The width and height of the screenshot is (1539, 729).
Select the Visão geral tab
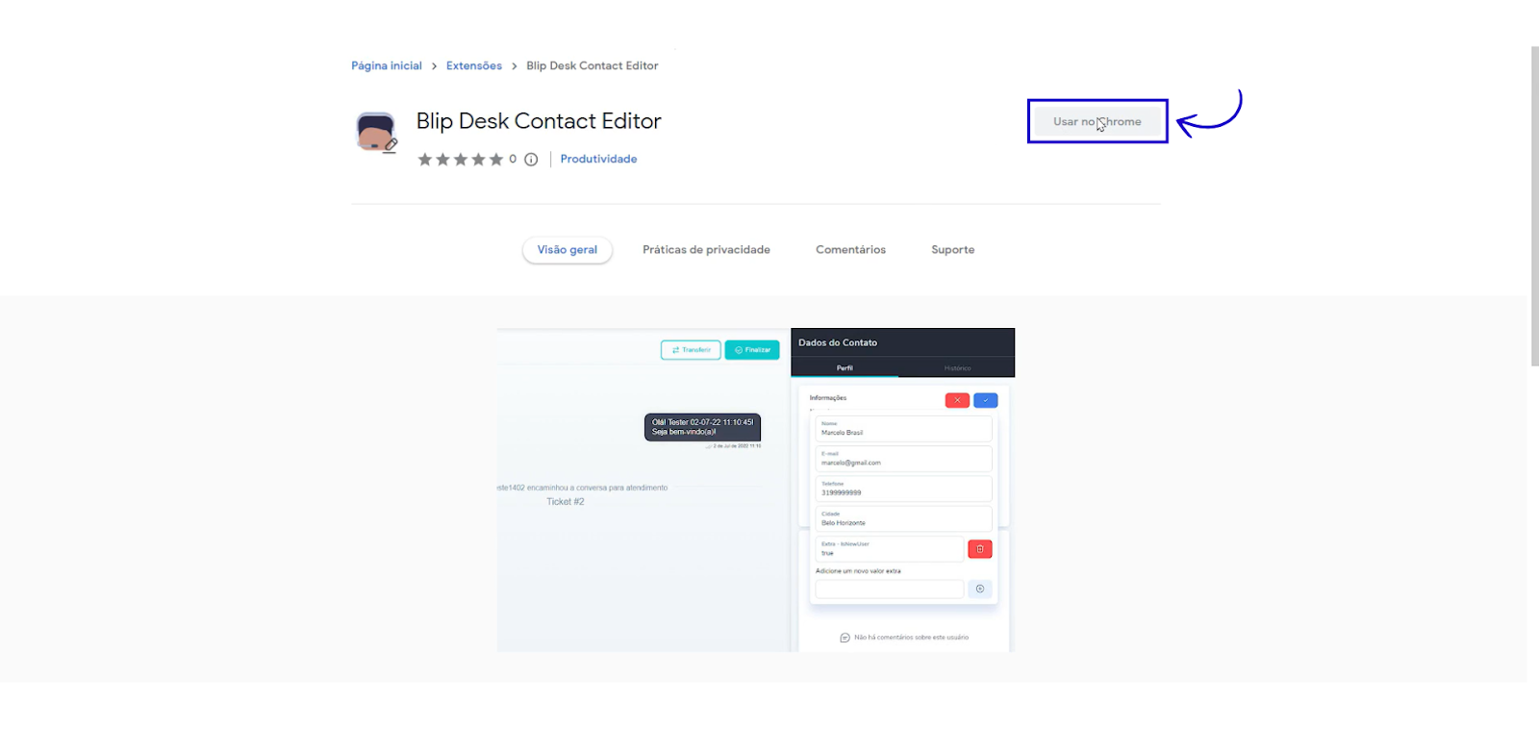tap(568, 250)
